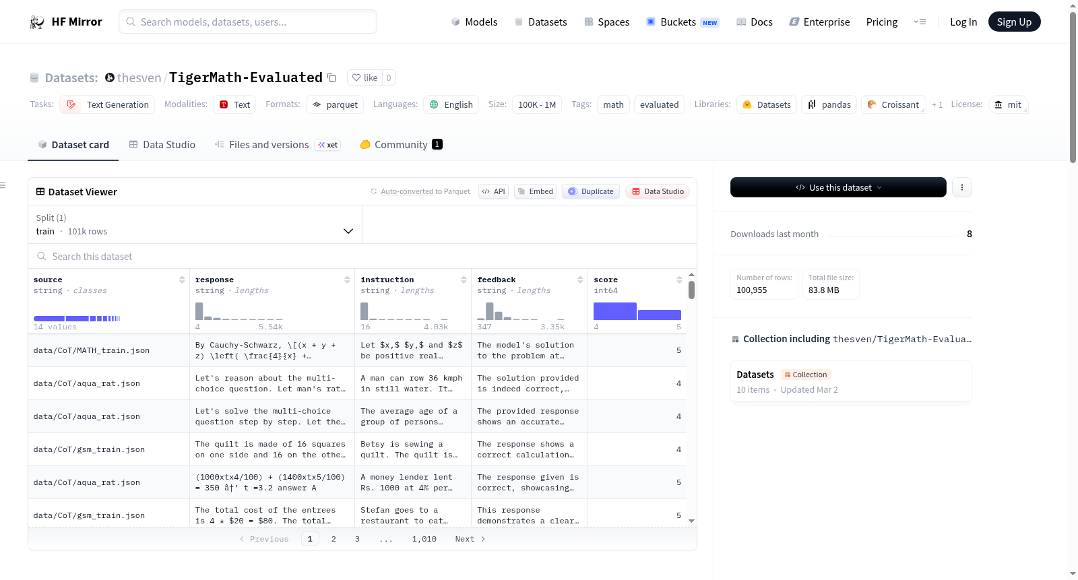Click the left sidebar expand handle

[x=3, y=185]
